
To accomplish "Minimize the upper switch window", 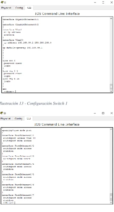I will pos(95,3).
